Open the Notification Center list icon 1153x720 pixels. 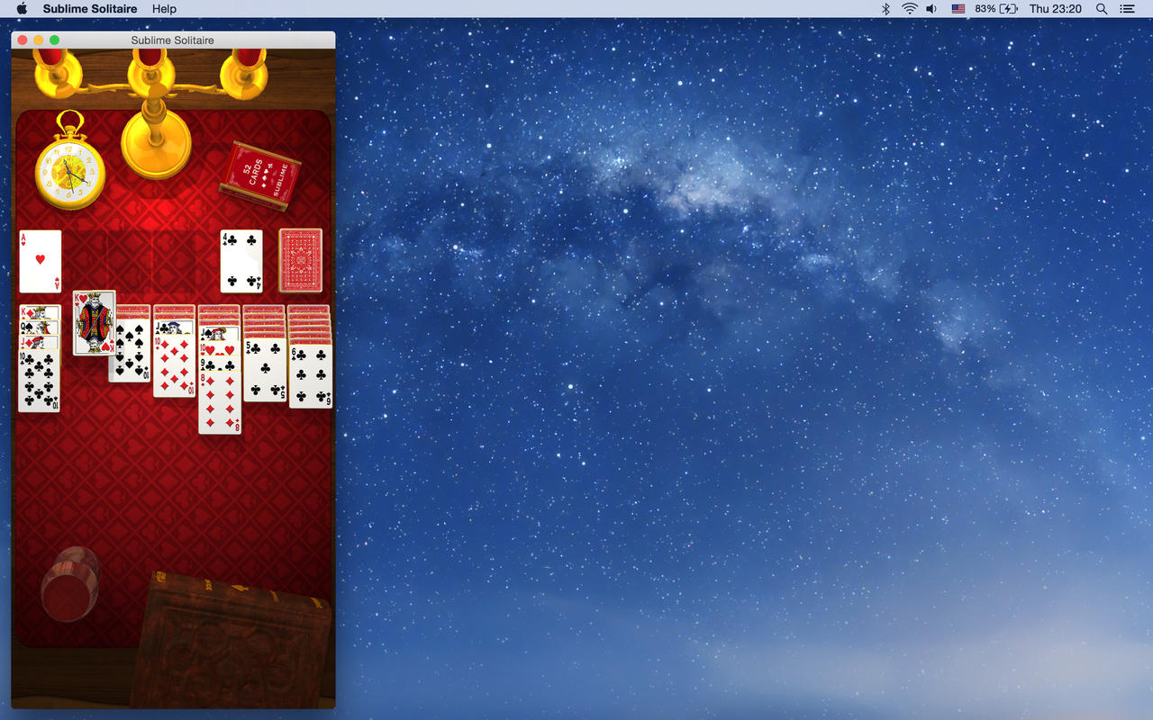pos(1127,9)
